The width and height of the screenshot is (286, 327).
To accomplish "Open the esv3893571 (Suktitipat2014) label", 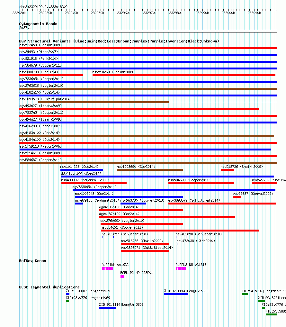I will 147,248.
